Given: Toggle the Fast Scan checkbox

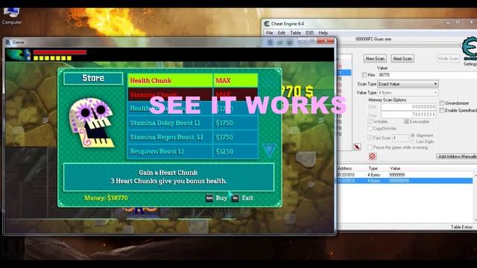Looking at the screenshot, I should click(370, 138).
